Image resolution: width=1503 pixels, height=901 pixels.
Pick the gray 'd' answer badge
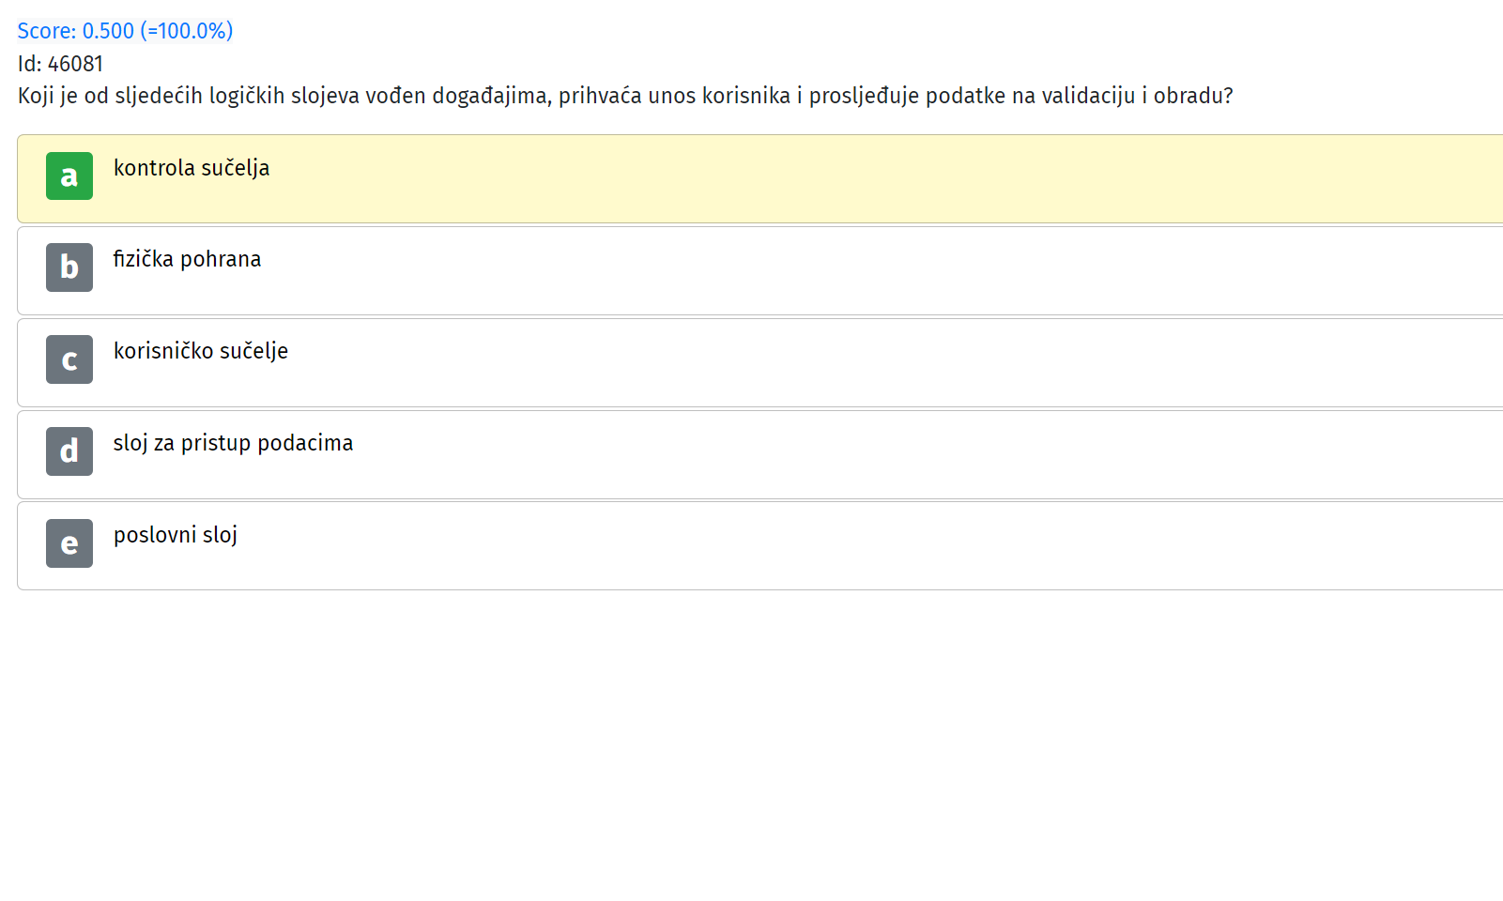point(69,451)
